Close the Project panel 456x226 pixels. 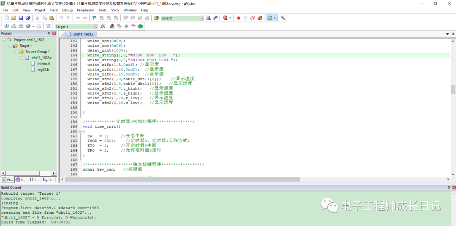54,33
